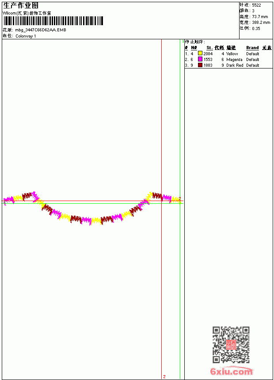Click "Default" brand in the Magenta row
This screenshot has height=380, width=274.
pyautogui.click(x=253, y=60)
